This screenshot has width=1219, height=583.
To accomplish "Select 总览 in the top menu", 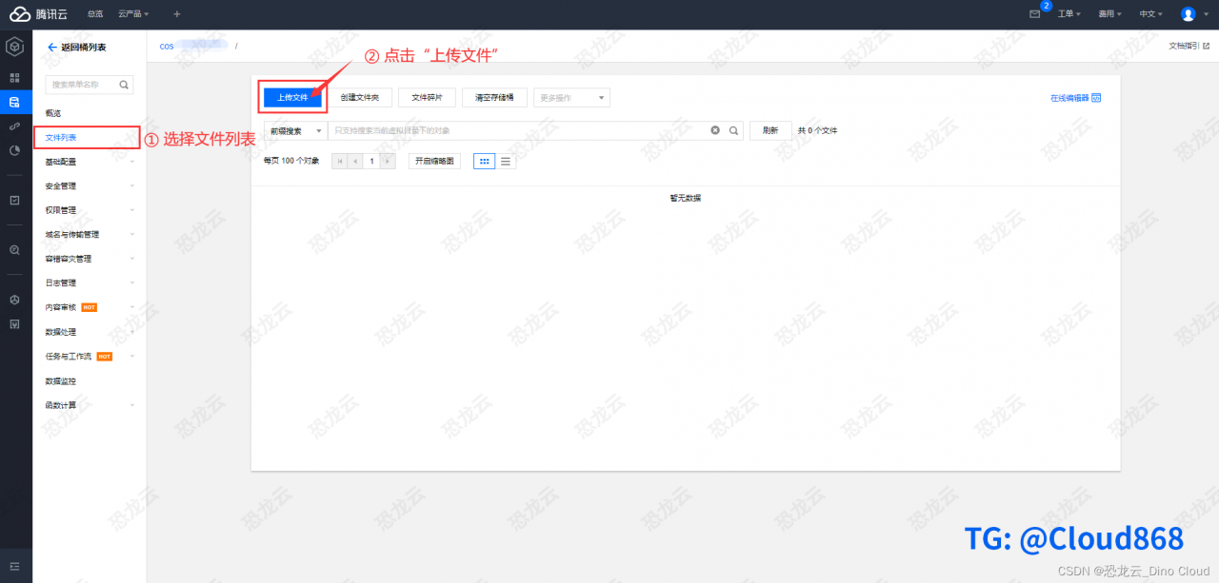I will 94,13.
